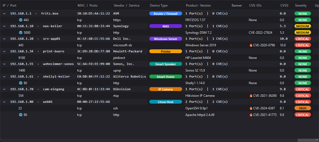Select Apache httpd 2.4.49 product cell

(200, 115)
